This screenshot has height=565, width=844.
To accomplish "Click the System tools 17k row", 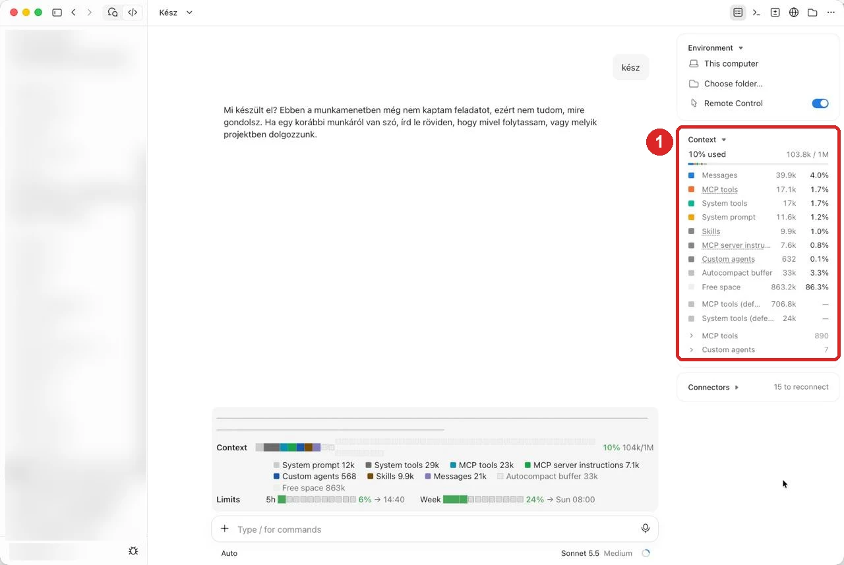I will [758, 204].
